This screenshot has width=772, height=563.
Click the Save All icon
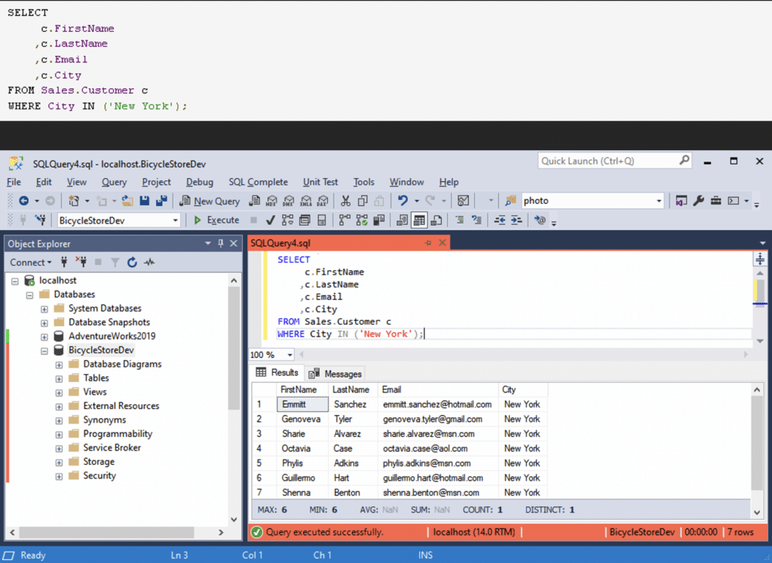tap(161, 201)
